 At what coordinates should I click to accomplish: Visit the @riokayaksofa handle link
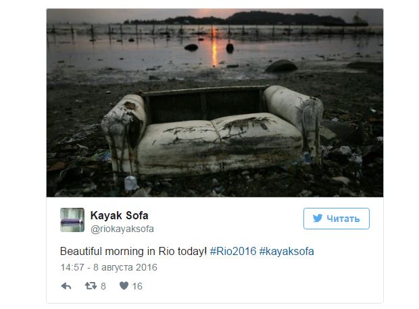click(x=122, y=229)
